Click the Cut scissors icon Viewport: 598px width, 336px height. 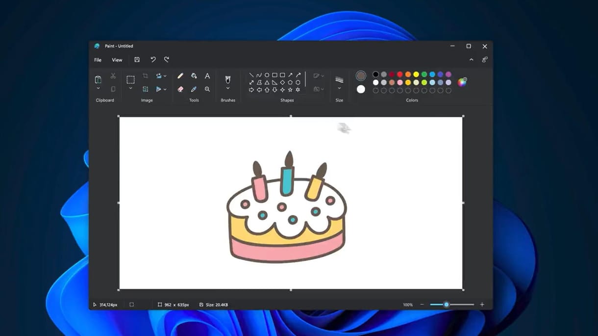tap(113, 76)
